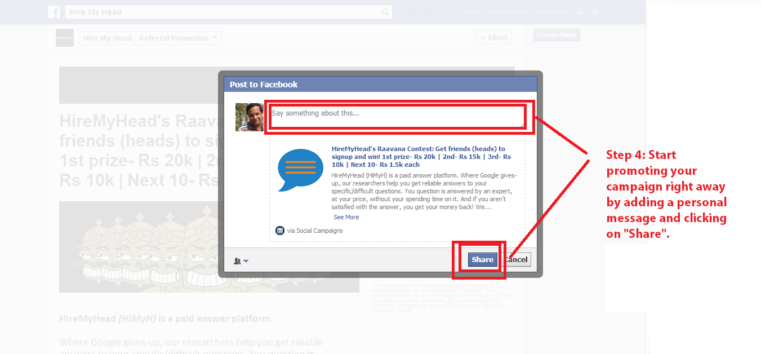Open the settings gear in top bar
Viewport: 761px width, 354px height.
click(x=595, y=12)
